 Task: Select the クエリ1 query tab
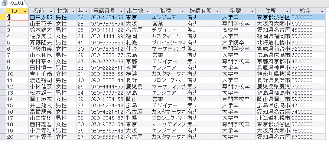(13, 4)
